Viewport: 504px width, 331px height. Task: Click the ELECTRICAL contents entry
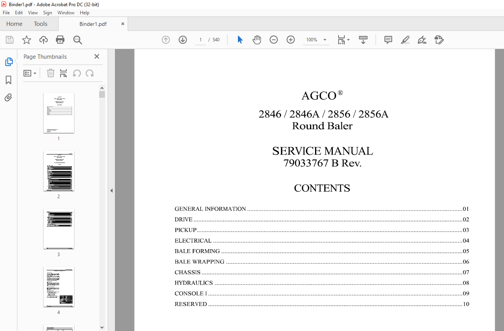pos(322,241)
